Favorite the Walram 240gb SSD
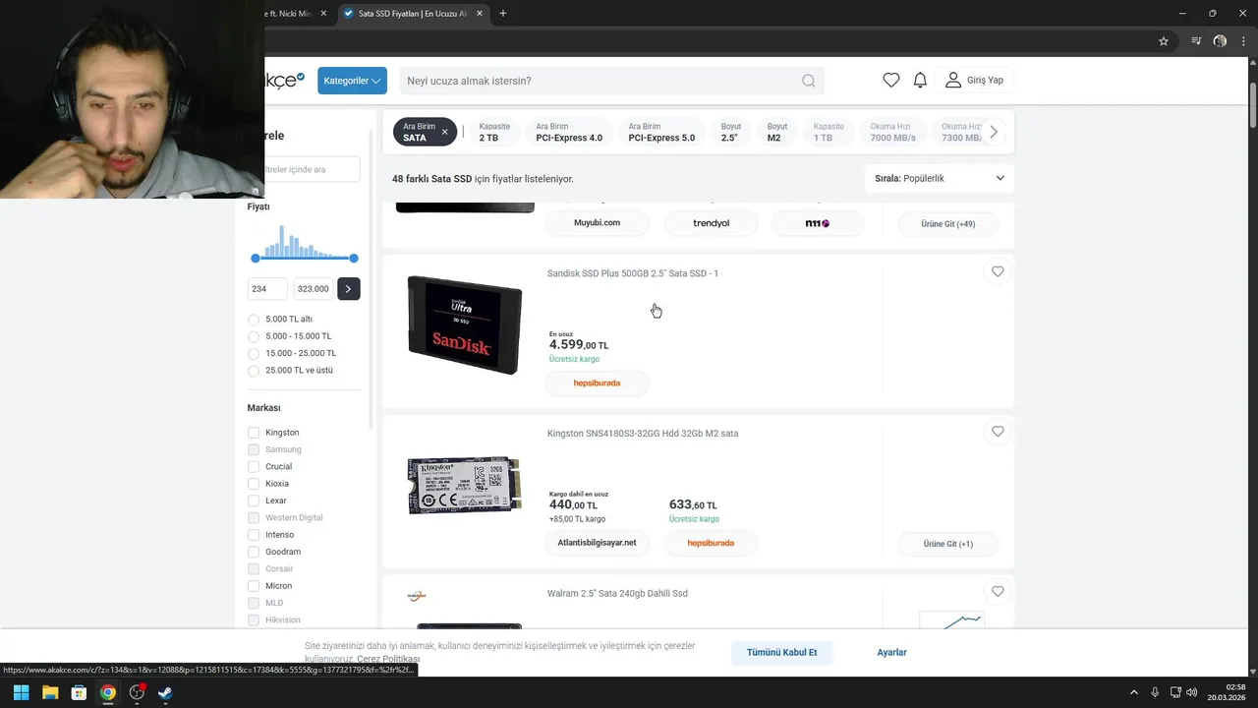Screen dimensions: 1258x708 (998, 592)
